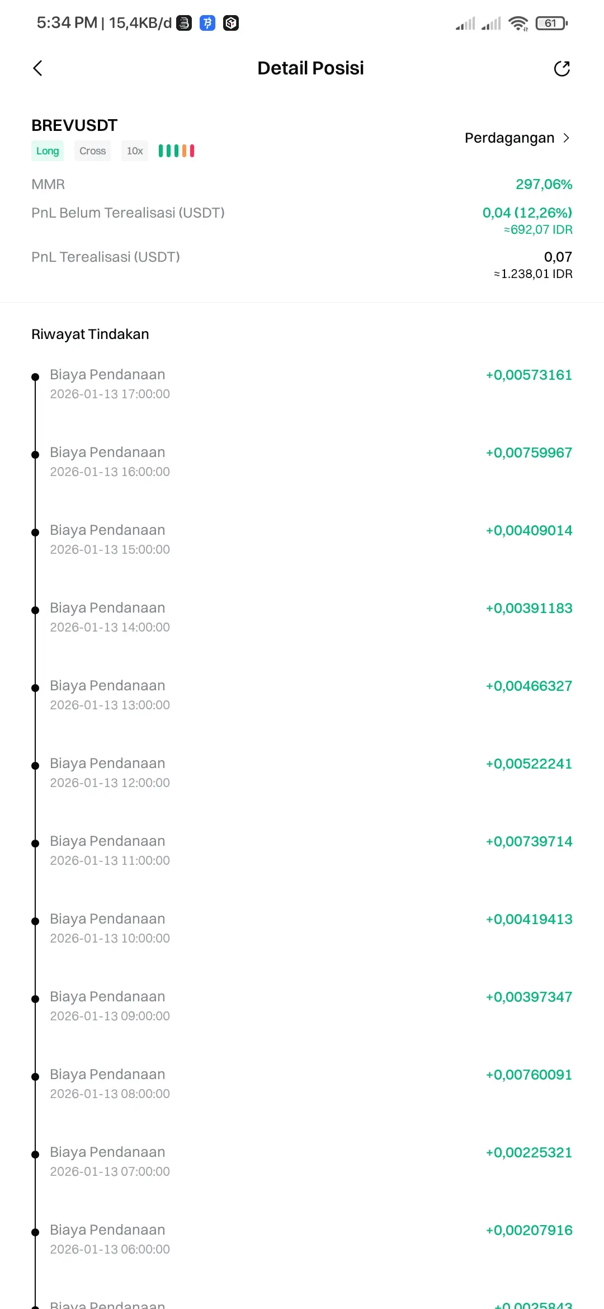Tap the timeline dot beside the 17:00 funding entry
Screen dimensions: 604x1309
(35, 376)
